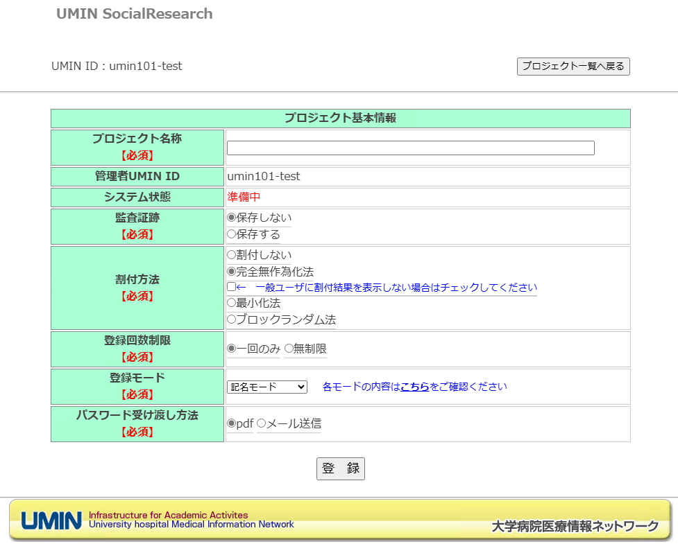This screenshot has height=544, width=678.
Task: Select 保存しない for audit trail
Action: 232,218
